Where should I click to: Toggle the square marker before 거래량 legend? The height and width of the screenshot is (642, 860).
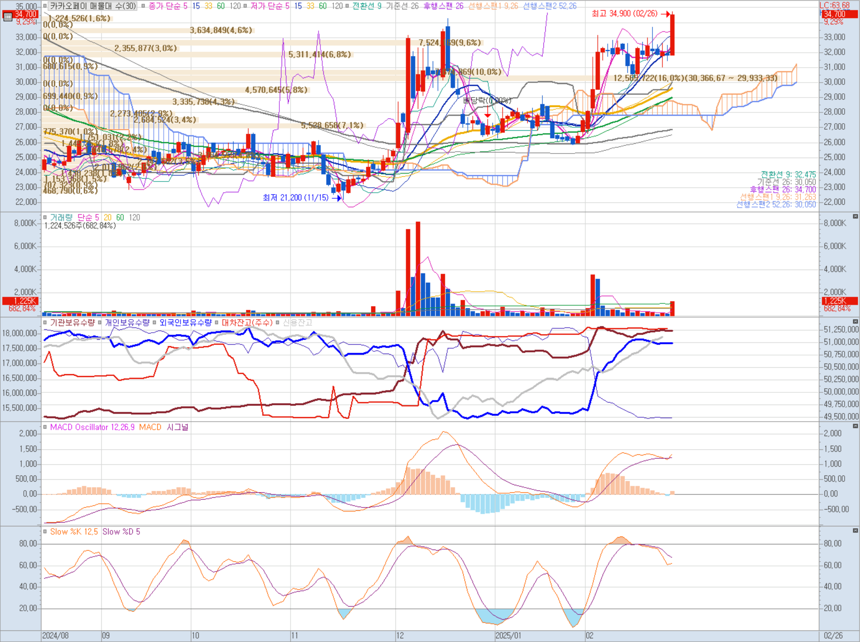point(45,217)
